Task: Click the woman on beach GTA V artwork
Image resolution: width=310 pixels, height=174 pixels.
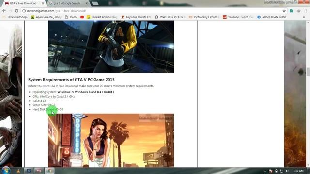Action: click(111, 140)
